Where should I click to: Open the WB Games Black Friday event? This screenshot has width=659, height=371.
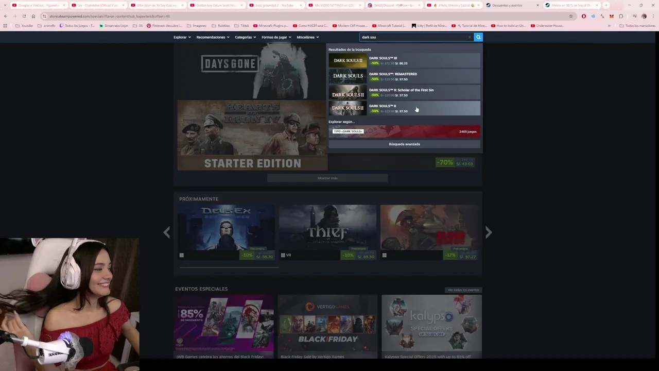click(223, 327)
